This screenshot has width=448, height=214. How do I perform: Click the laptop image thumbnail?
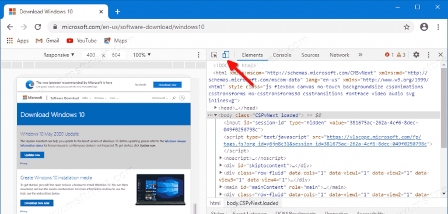(160, 190)
